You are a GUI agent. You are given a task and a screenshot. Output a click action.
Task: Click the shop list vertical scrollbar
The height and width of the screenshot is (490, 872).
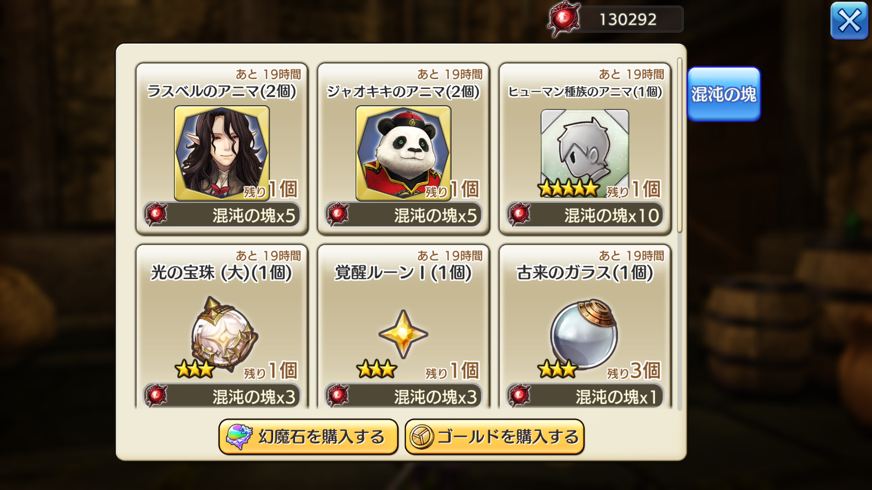[680, 145]
